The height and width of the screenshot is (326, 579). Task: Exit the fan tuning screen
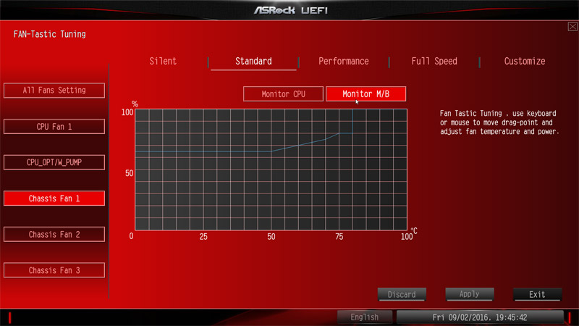(x=537, y=294)
